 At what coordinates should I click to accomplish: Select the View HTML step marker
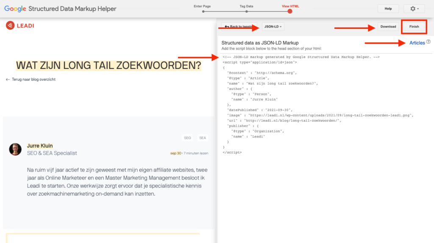[x=290, y=11]
